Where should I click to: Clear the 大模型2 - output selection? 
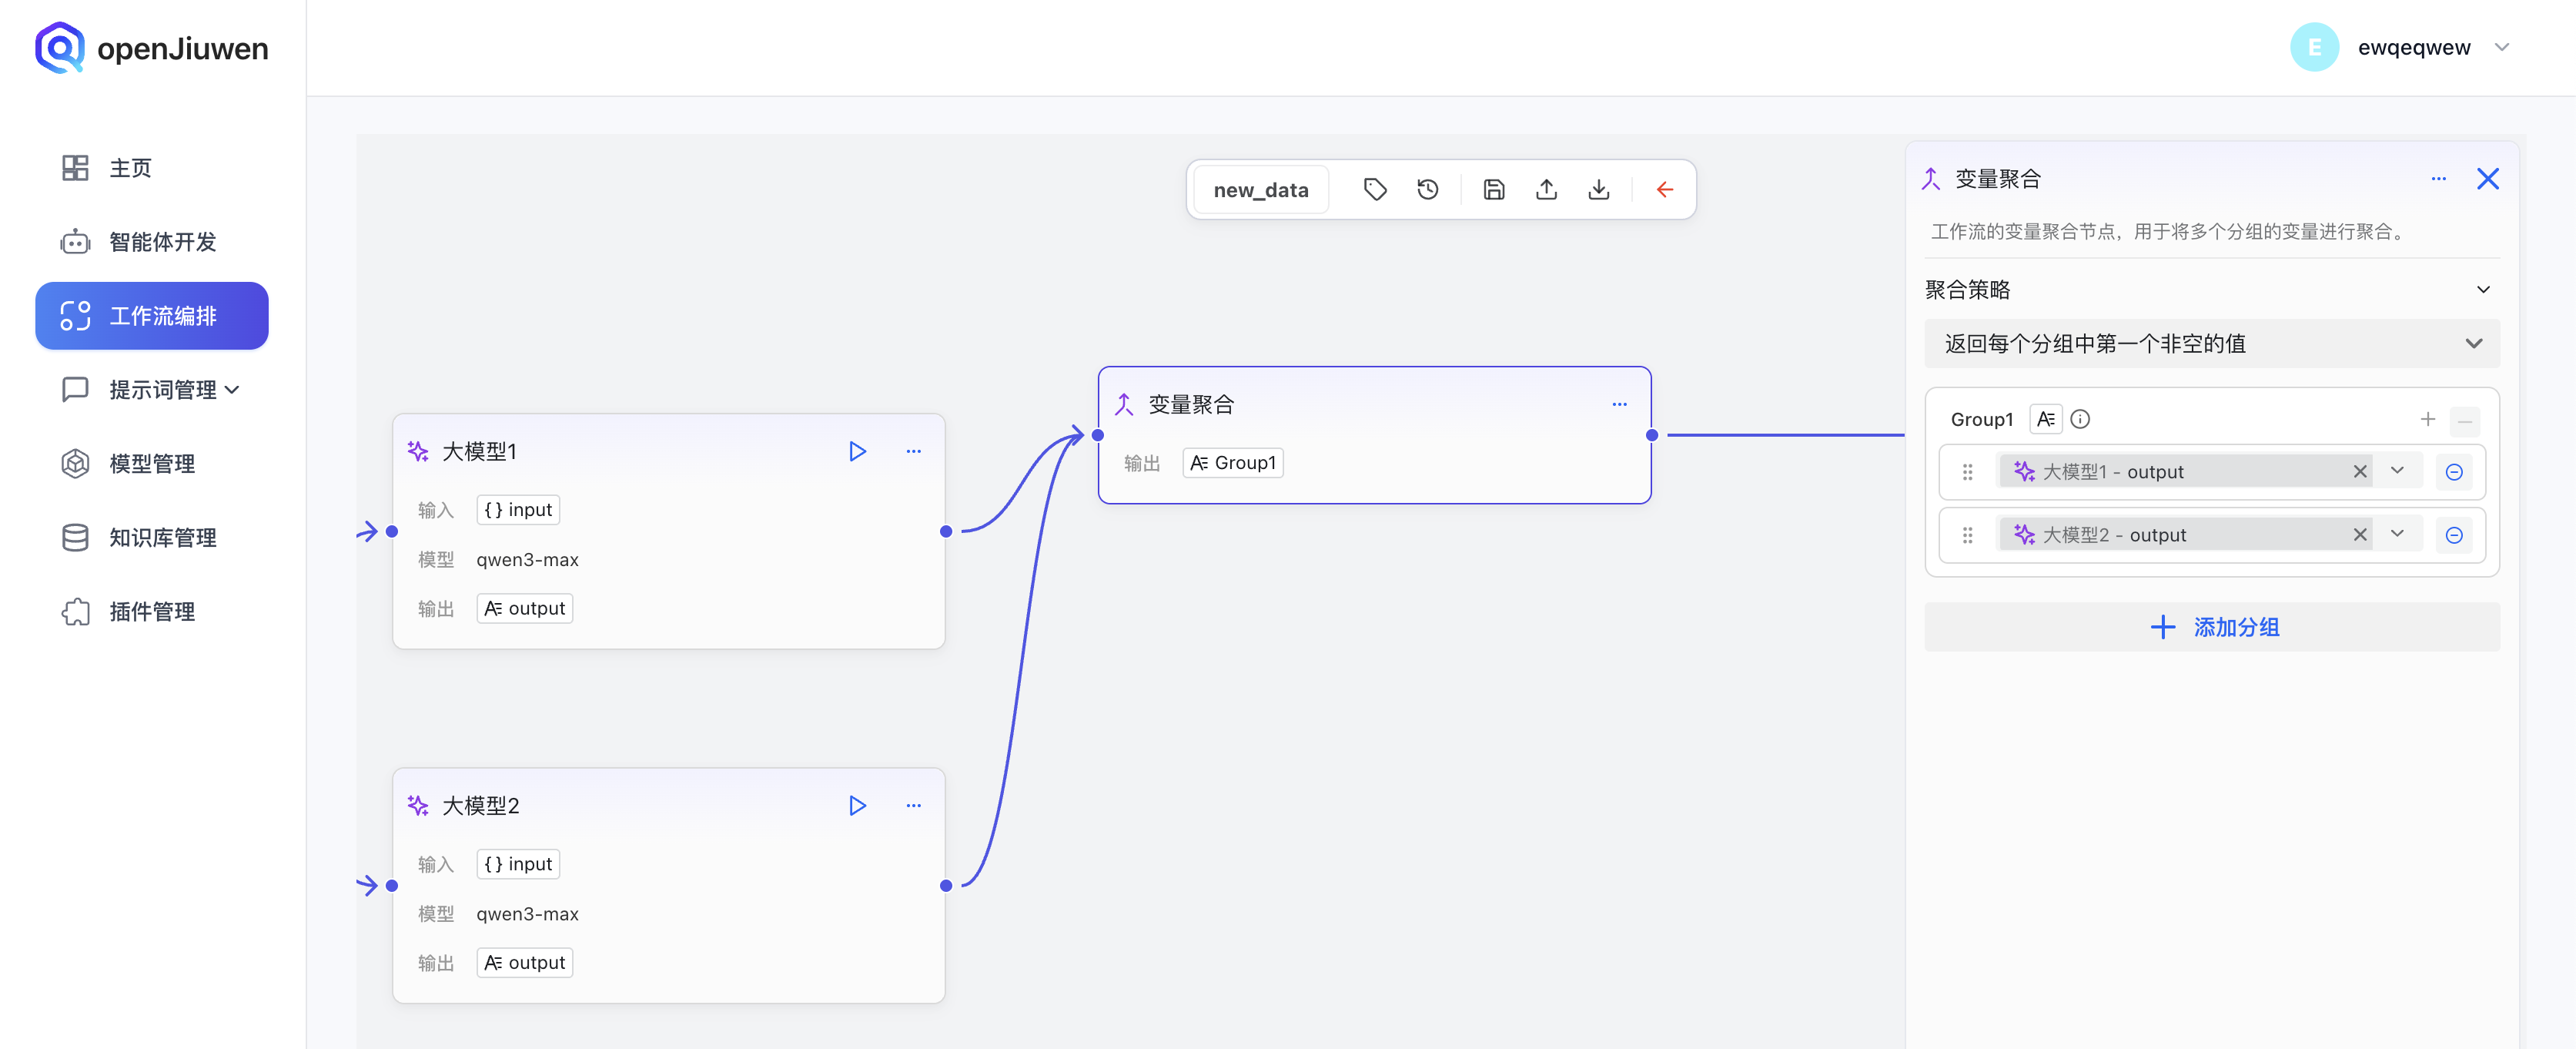coord(2360,535)
